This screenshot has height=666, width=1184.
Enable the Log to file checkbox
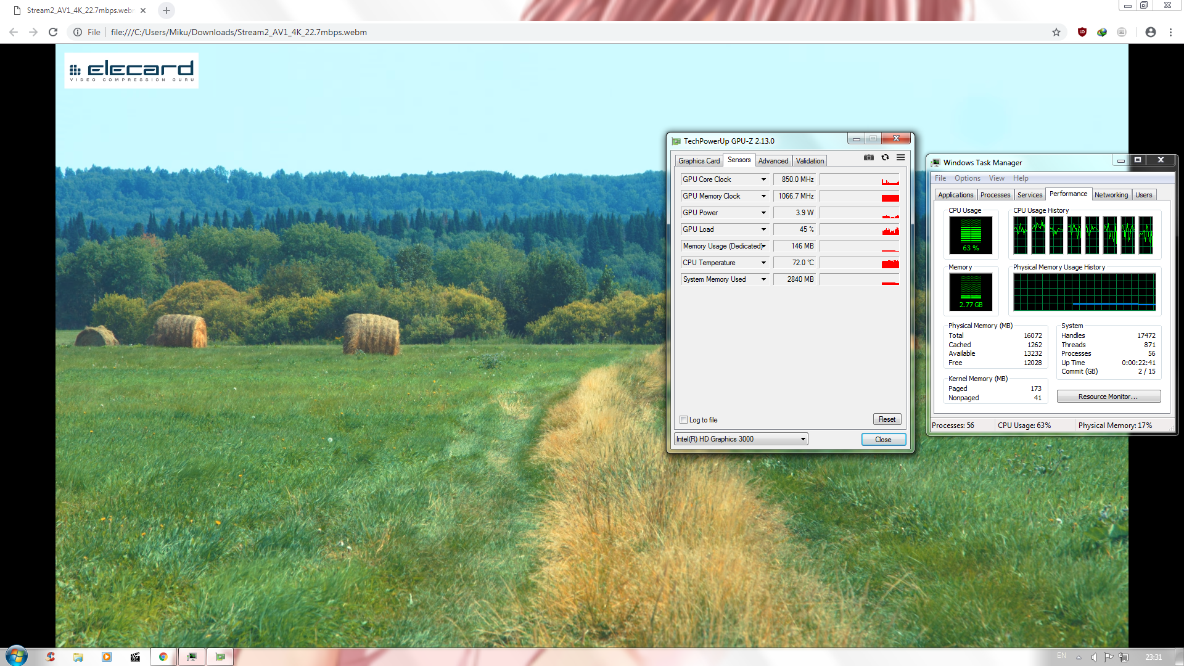(683, 420)
